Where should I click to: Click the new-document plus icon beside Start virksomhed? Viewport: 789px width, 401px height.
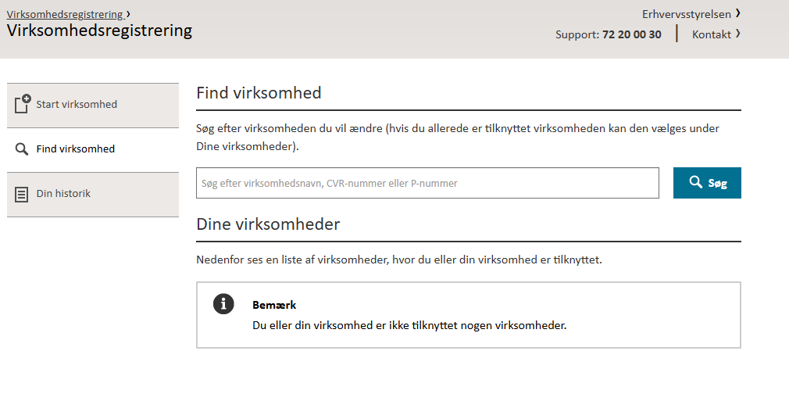point(22,104)
